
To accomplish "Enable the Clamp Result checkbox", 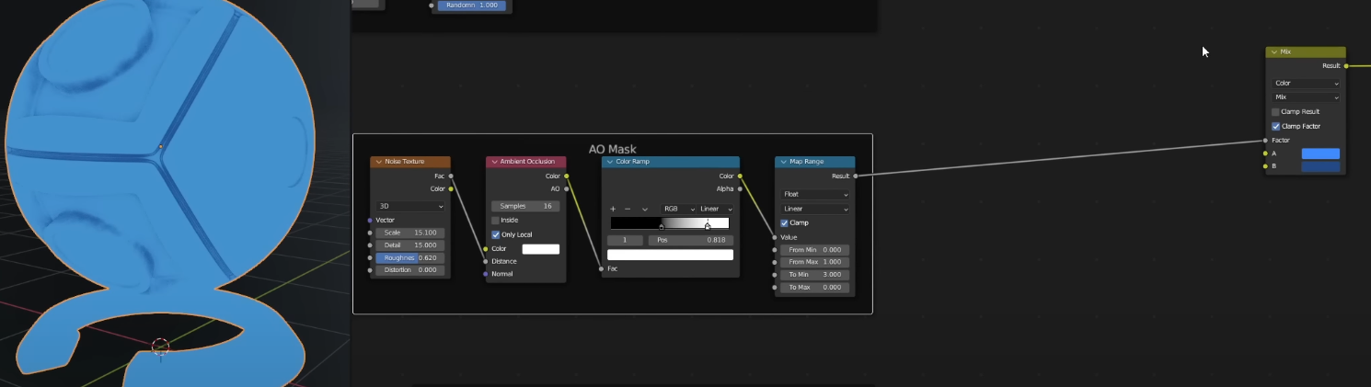I will pos(1276,112).
